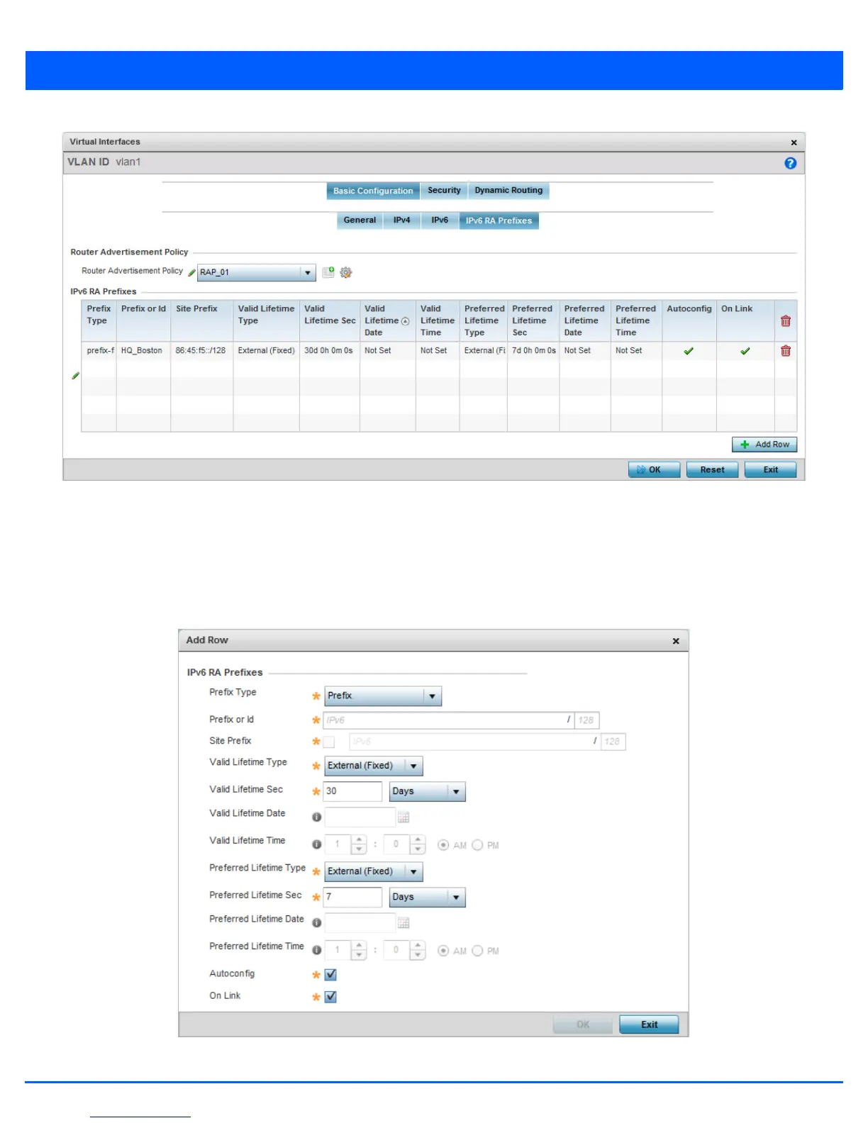This screenshot has height=1123, width=868.
Task: Click the Prefix or Id IPv6 field
Action: [448, 720]
